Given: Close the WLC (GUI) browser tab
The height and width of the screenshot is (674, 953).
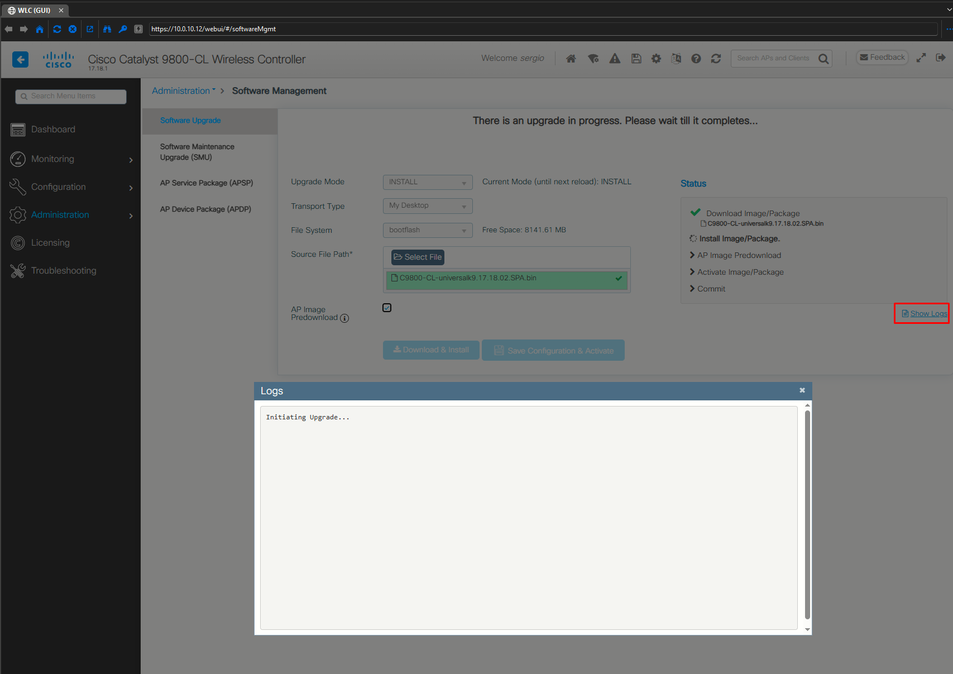Looking at the screenshot, I should (x=61, y=10).
